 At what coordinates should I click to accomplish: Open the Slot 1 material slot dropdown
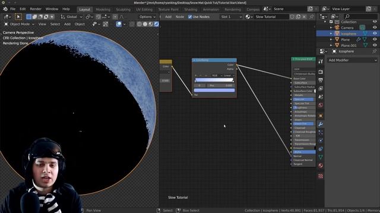pyautogui.click(x=231, y=17)
